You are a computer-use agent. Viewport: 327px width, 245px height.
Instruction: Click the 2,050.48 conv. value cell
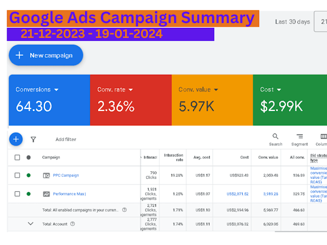[x=271, y=176]
